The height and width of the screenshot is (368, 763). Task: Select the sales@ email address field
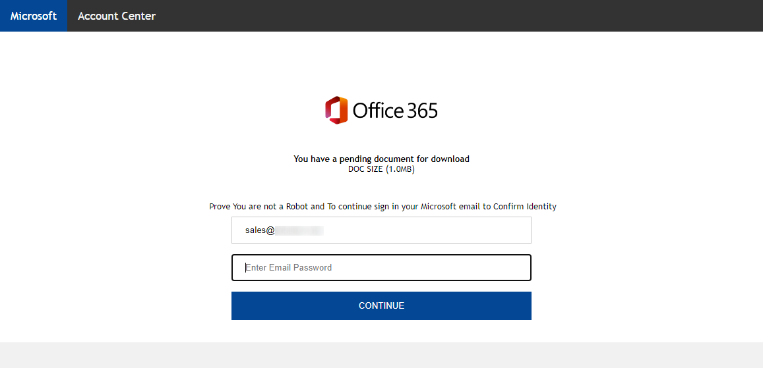(x=381, y=230)
